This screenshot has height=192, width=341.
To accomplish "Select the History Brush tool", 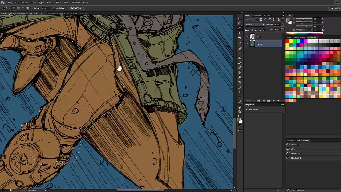I will click(x=240, y=63).
